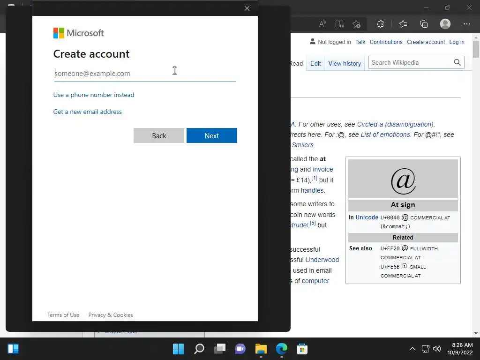Viewport: 480px width, 360px height.
Task: Click Get a new email address
Action: [88, 112]
